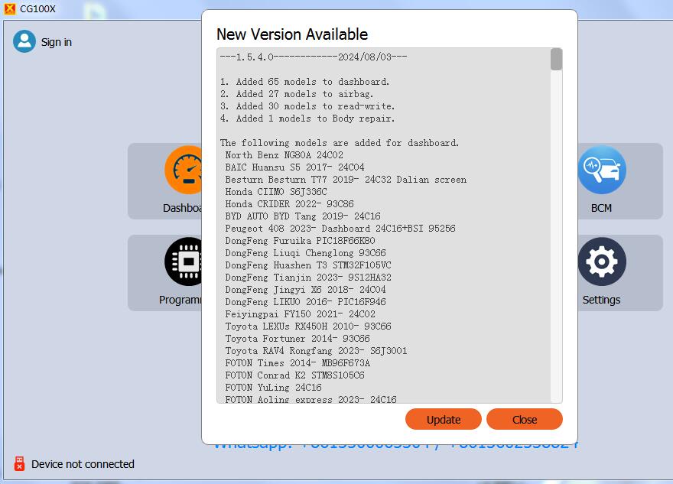This screenshot has height=484, width=673.
Task: Click the USB device status icon
Action: pos(19,464)
